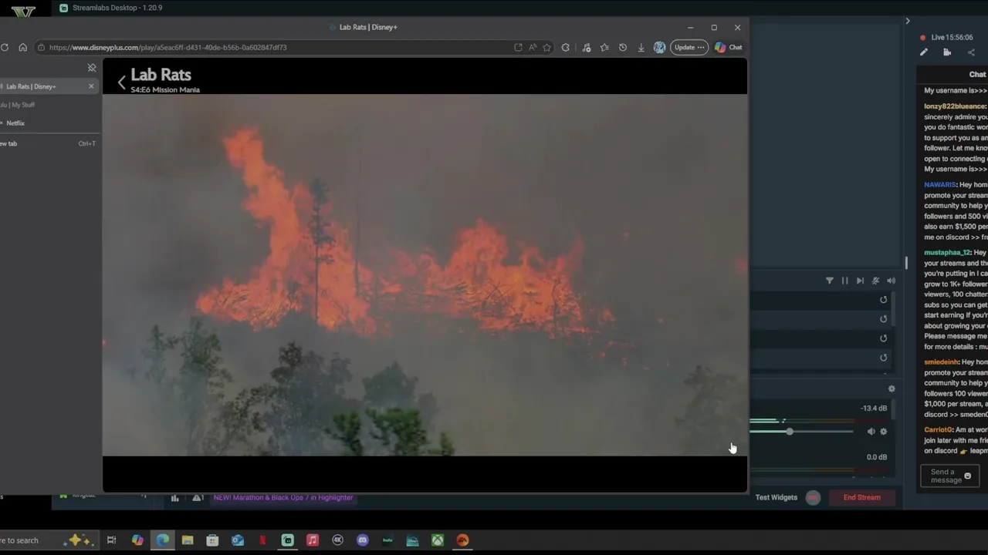Pause the alert queue

844,281
